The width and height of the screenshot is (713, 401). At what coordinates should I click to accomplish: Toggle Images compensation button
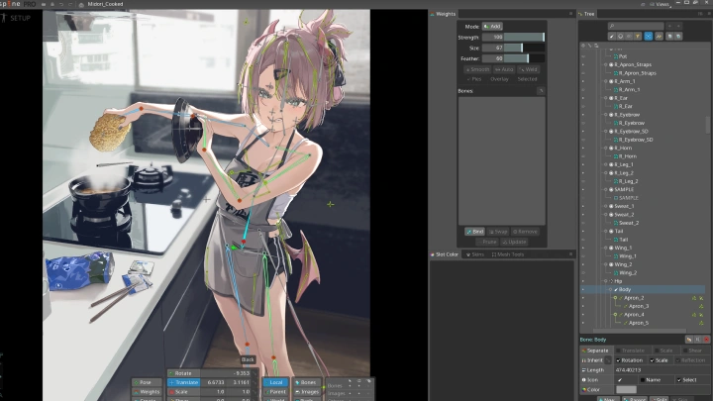click(x=307, y=391)
